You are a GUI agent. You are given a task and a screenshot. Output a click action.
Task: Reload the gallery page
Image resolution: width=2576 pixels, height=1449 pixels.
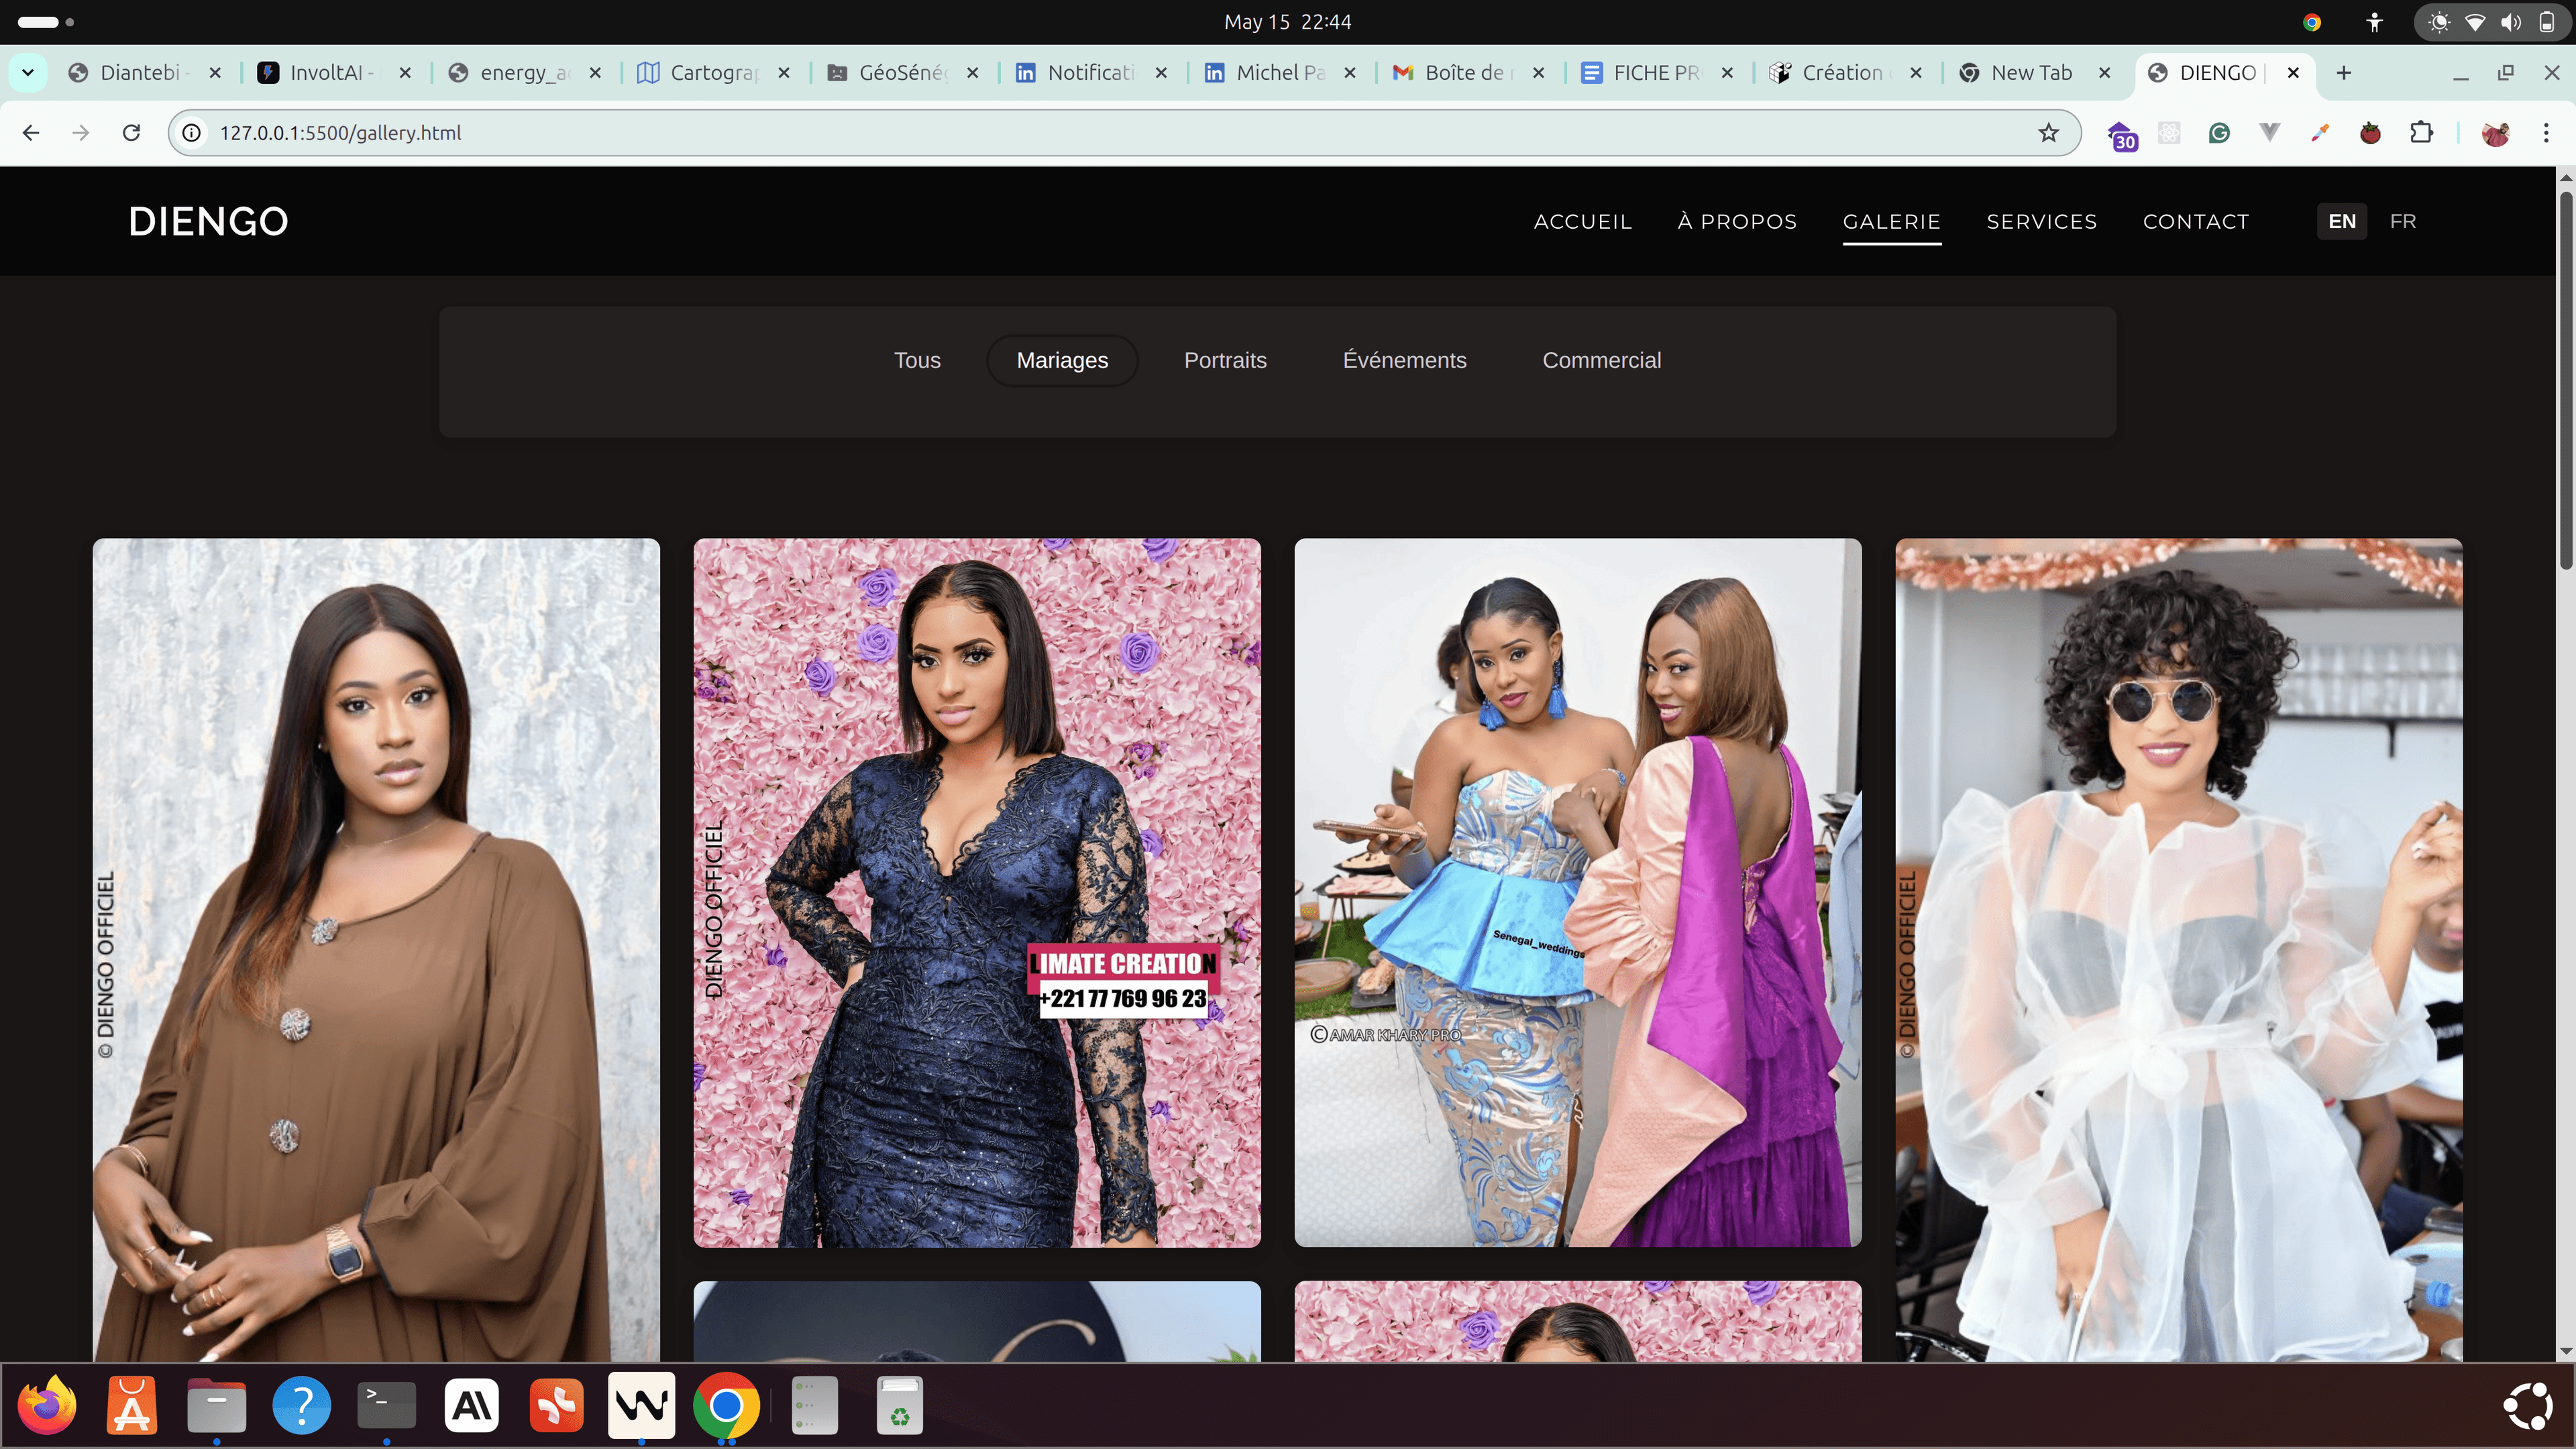pyautogui.click(x=131, y=133)
